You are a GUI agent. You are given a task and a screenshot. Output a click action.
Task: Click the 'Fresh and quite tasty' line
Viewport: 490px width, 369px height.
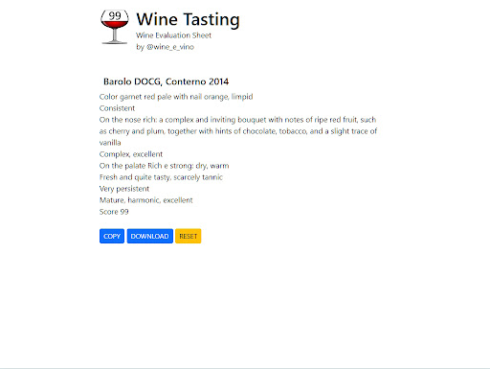point(161,177)
